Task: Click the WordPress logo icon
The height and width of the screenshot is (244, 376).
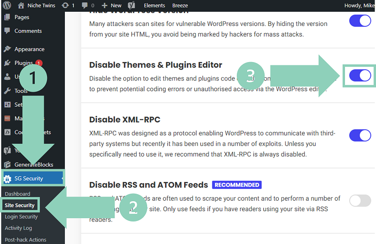Action: 7,5
